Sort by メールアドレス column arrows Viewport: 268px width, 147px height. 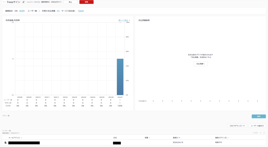(x=21, y=138)
